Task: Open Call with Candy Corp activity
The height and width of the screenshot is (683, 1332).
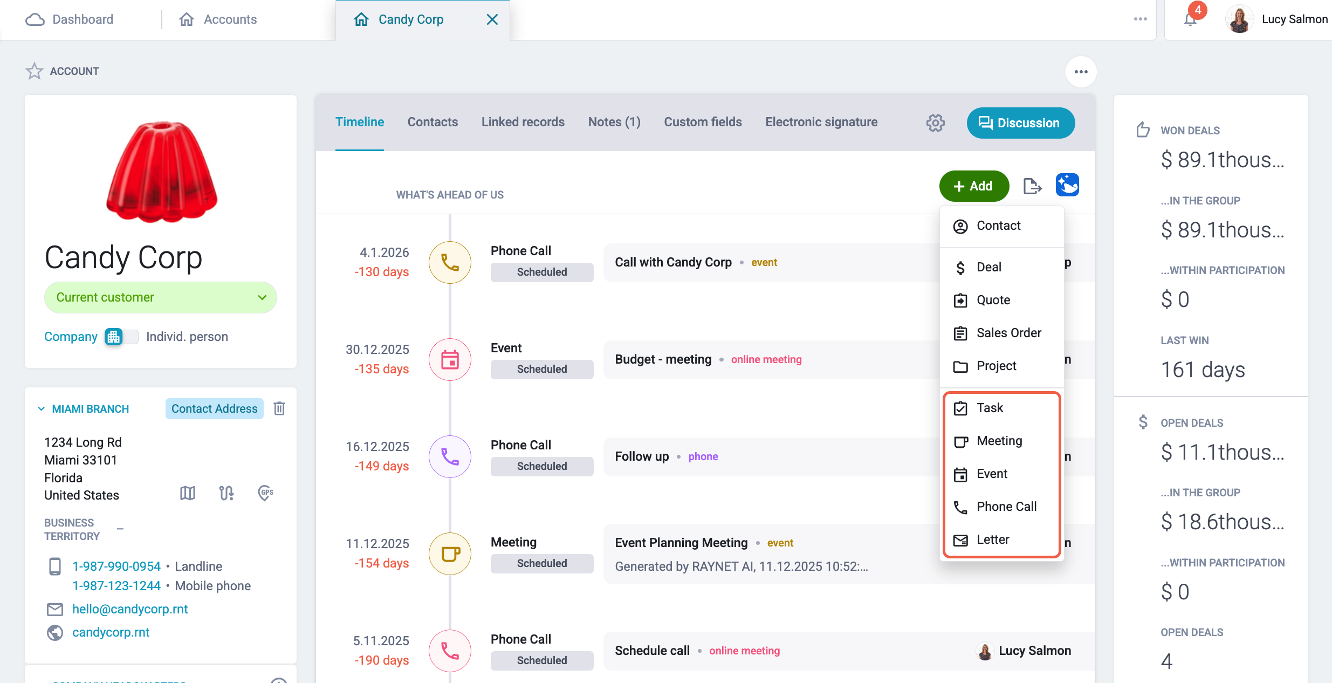Action: click(x=673, y=262)
